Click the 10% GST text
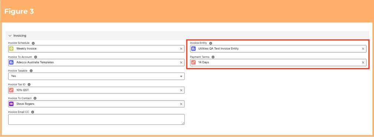 pos(23,90)
